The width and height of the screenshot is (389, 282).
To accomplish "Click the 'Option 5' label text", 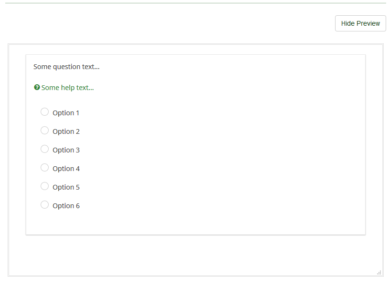I will click(x=66, y=187).
